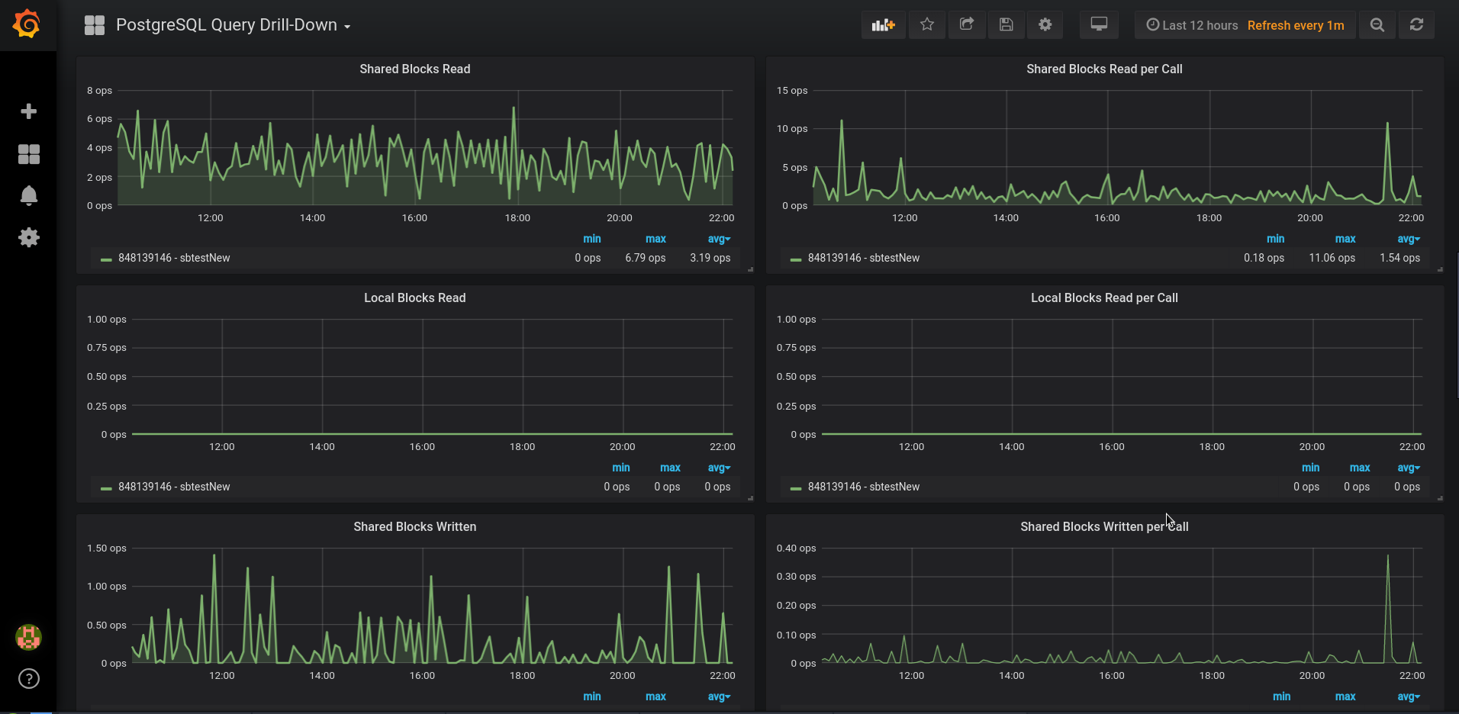
Task: Click the Share dashboard icon
Action: (967, 25)
